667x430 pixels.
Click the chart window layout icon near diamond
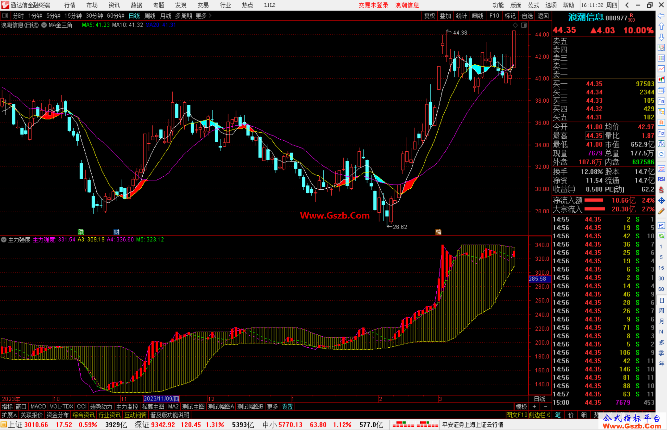(524, 25)
